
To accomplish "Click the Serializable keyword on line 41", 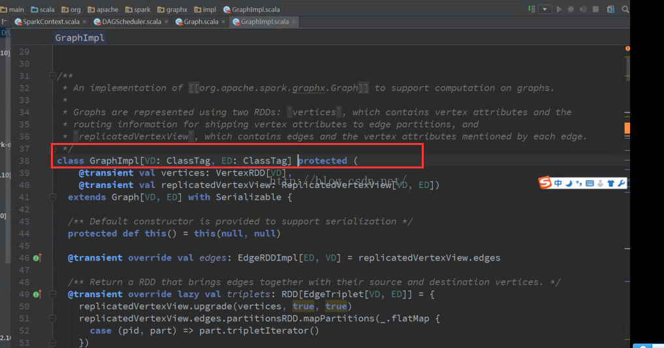I will tap(249, 197).
